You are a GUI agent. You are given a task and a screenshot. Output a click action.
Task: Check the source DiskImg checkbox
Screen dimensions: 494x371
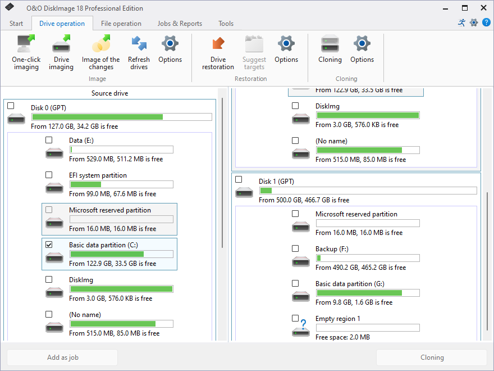49,279
